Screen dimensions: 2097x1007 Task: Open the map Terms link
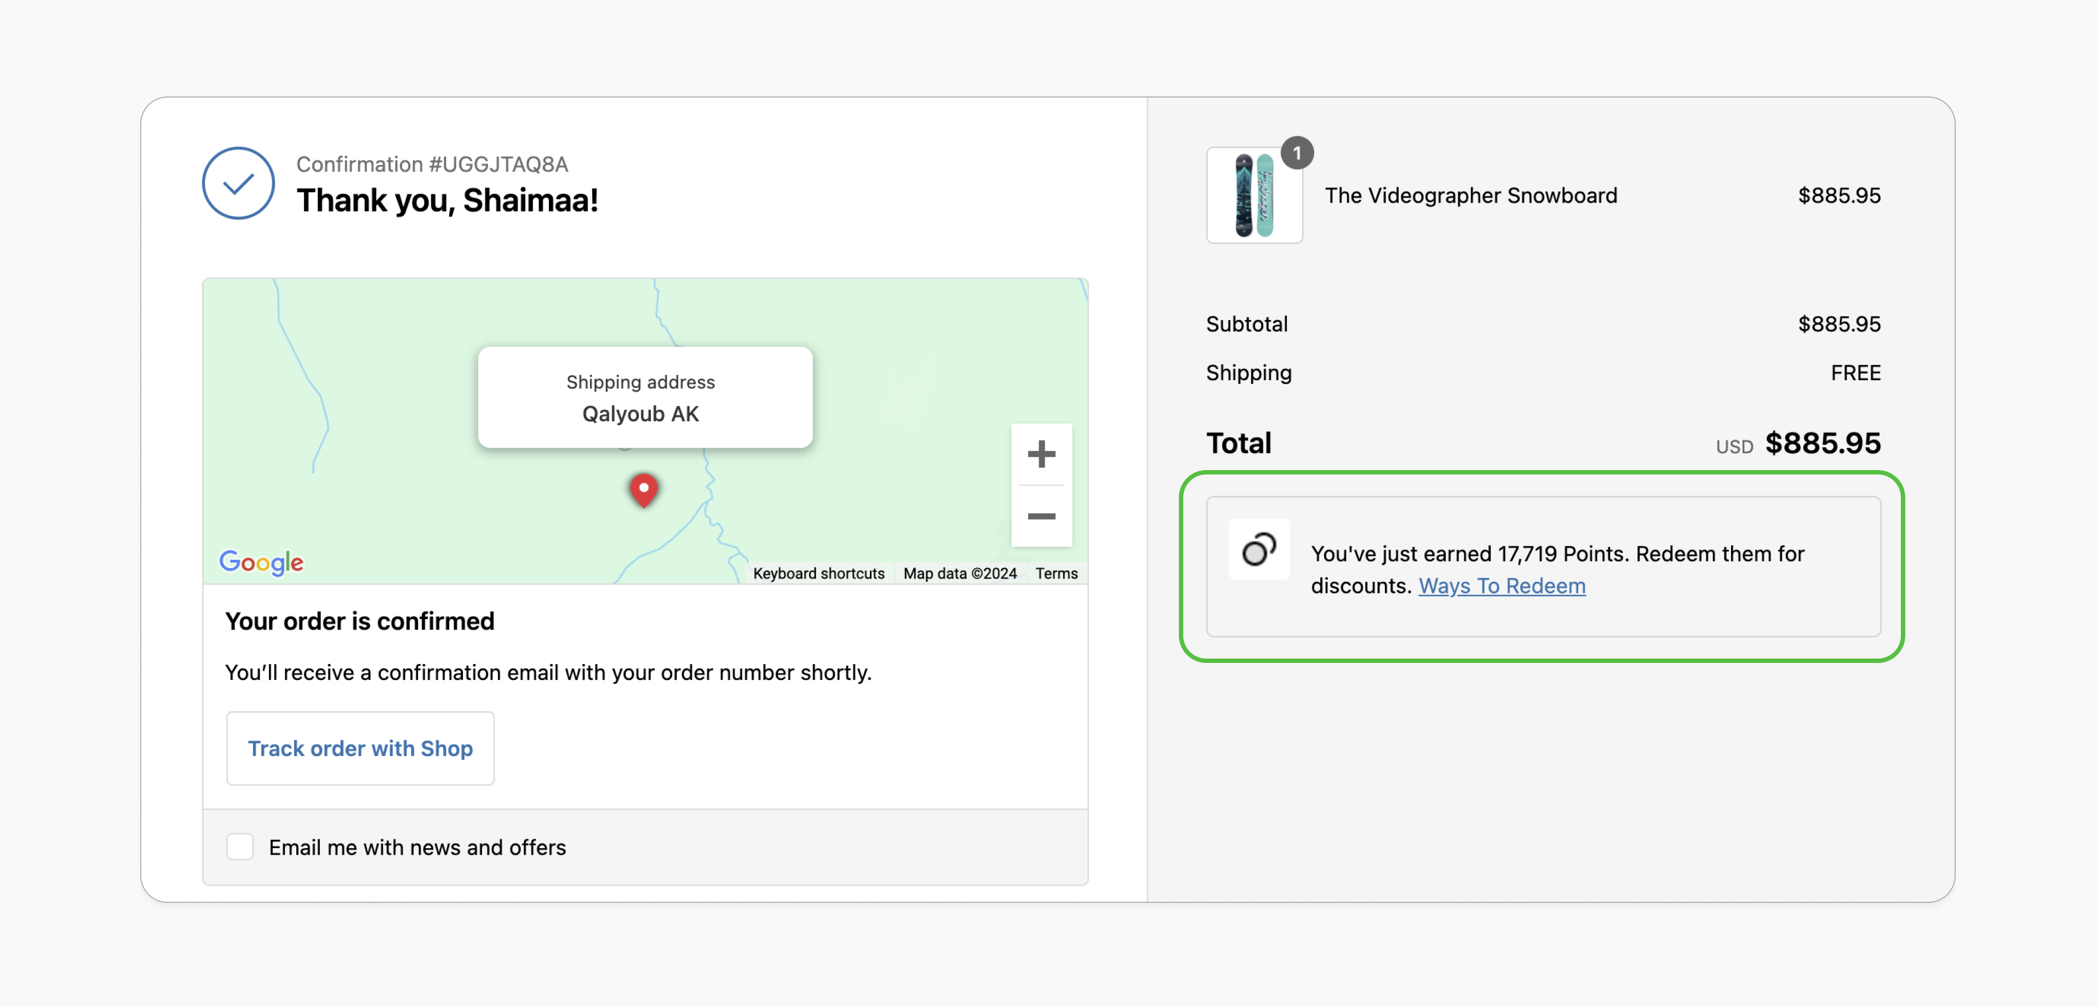pyautogui.click(x=1056, y=573)
